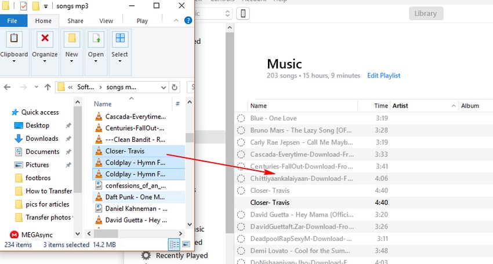Toggle the circle beside Carly Rae Jepsen song

click(x=241, y=142)
